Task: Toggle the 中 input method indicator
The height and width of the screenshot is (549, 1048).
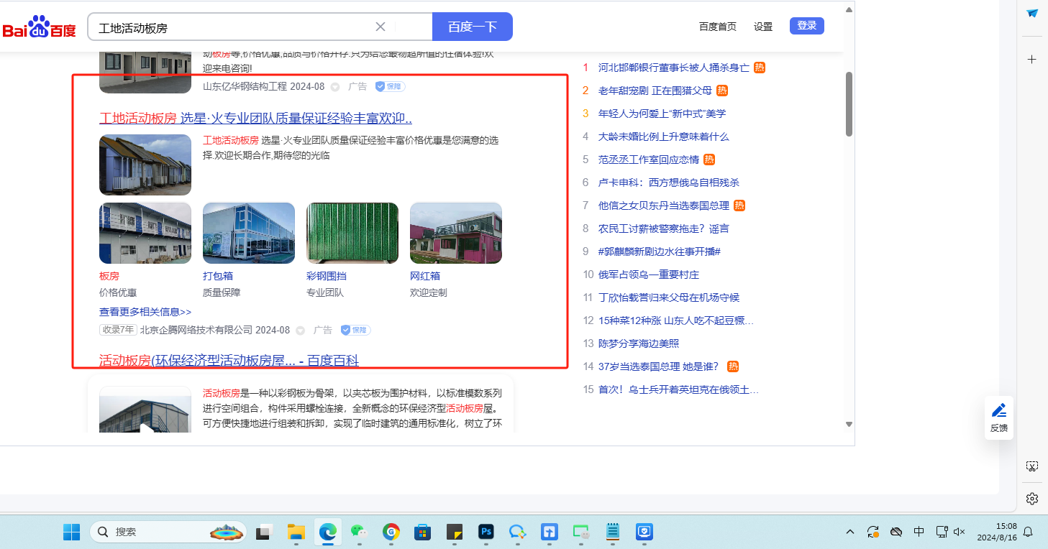Action: point(919,532)
